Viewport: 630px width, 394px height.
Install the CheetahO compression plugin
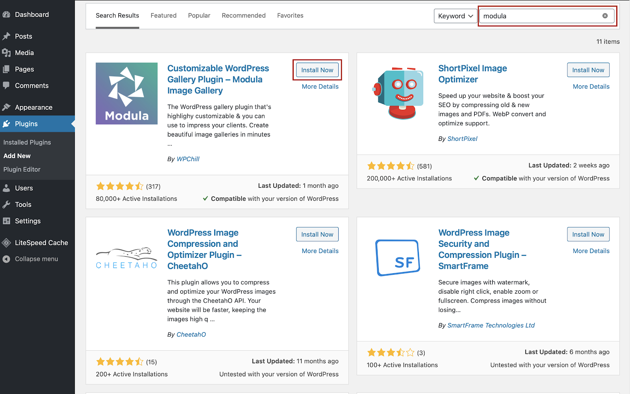click(317, 235)
